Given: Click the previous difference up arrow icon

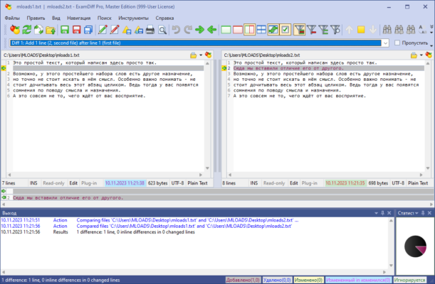Looking at the screenshot, I should [350, 30].
